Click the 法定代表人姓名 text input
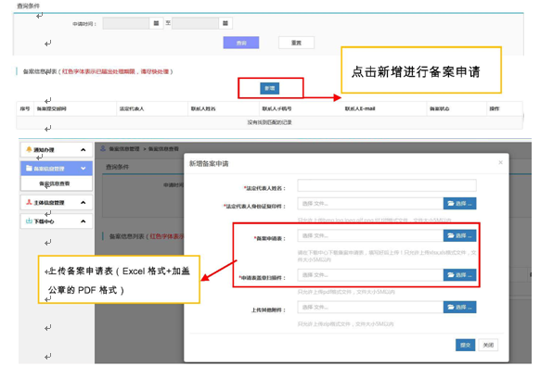This screenshot has height=366, width=540. click(x=387, y=185)
